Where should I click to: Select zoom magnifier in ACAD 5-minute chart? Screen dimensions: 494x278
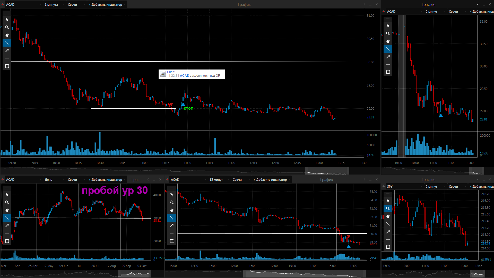pos(388,33)
